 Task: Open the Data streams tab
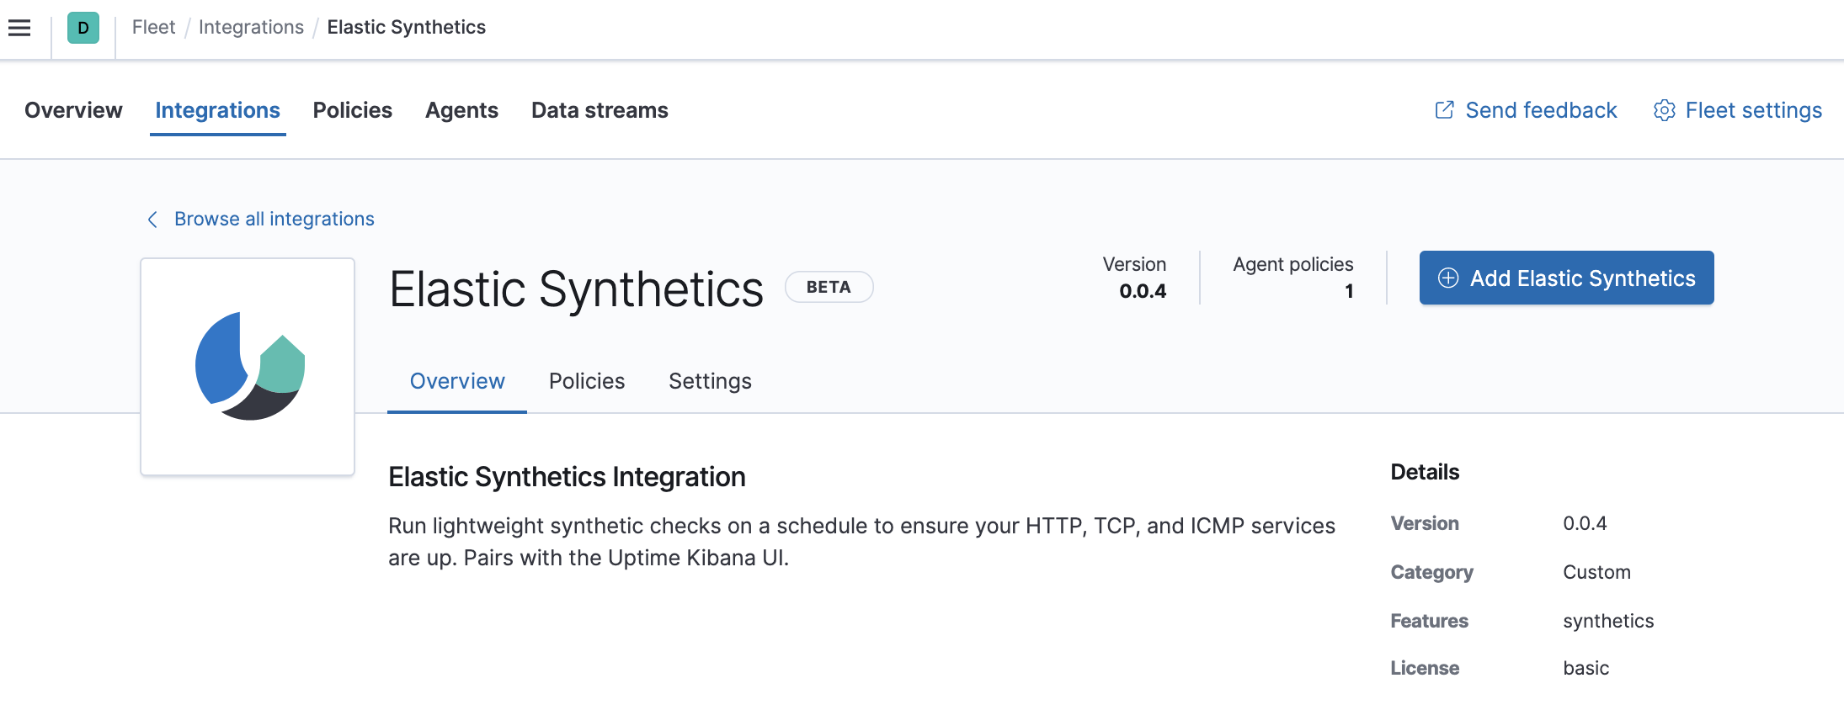click(600, 110)
